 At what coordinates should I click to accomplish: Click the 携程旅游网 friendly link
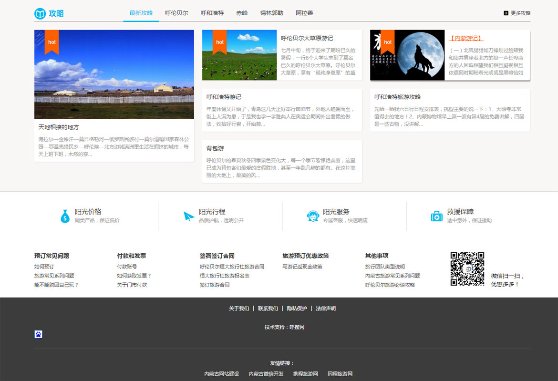coord(305,374)
